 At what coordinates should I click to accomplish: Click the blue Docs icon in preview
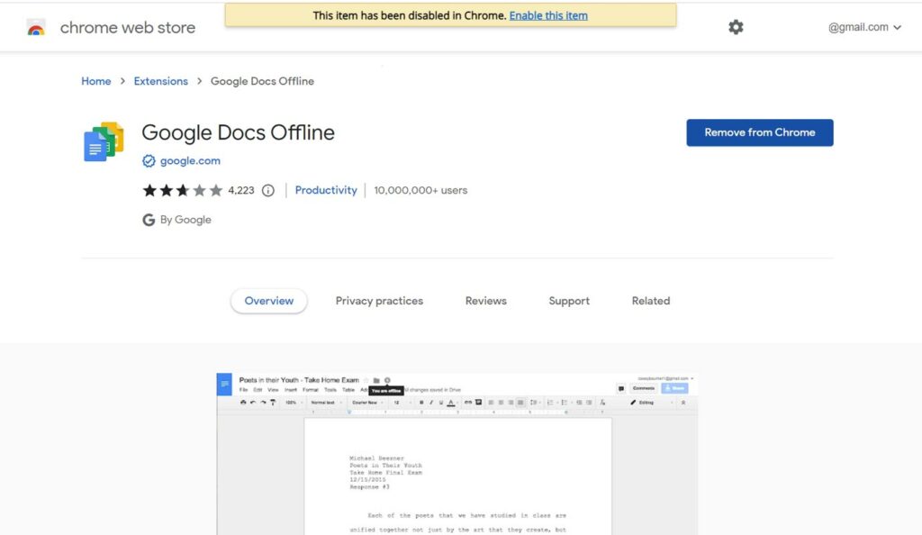tap(224, 384)
